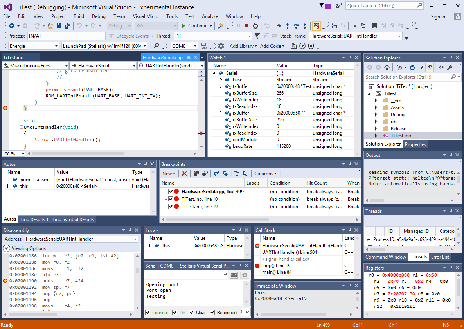464x329 pixels.
Task: Click Sign in link
Action: (x=438, y=16)
